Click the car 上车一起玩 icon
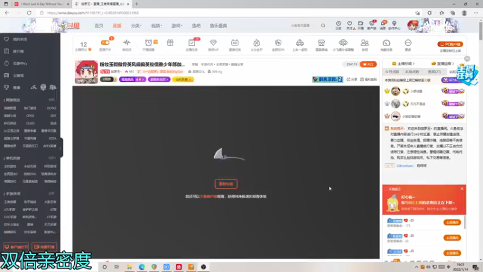 pyautogui.click(x=299, y=42)
